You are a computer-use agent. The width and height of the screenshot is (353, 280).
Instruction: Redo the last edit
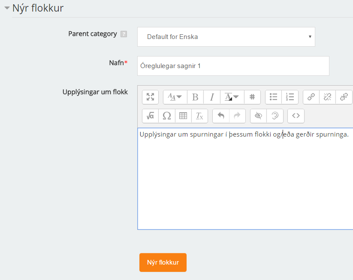click(236, 116)
